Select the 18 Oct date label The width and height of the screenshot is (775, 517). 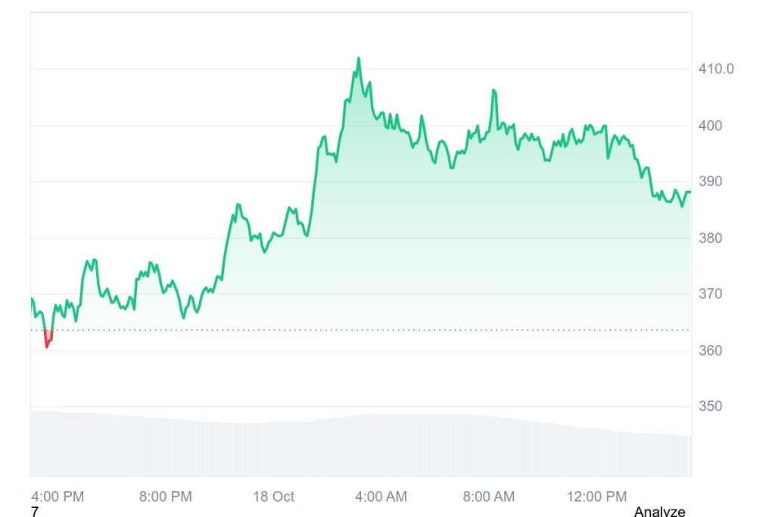coord(273,497)
